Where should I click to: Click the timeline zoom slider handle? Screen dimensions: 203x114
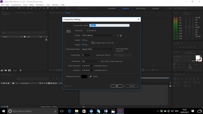(83, 107)
